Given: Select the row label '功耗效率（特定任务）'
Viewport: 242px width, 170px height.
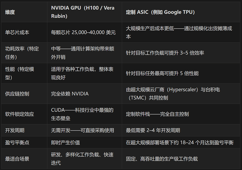Looking at the screenshot, I should (24, 53).
